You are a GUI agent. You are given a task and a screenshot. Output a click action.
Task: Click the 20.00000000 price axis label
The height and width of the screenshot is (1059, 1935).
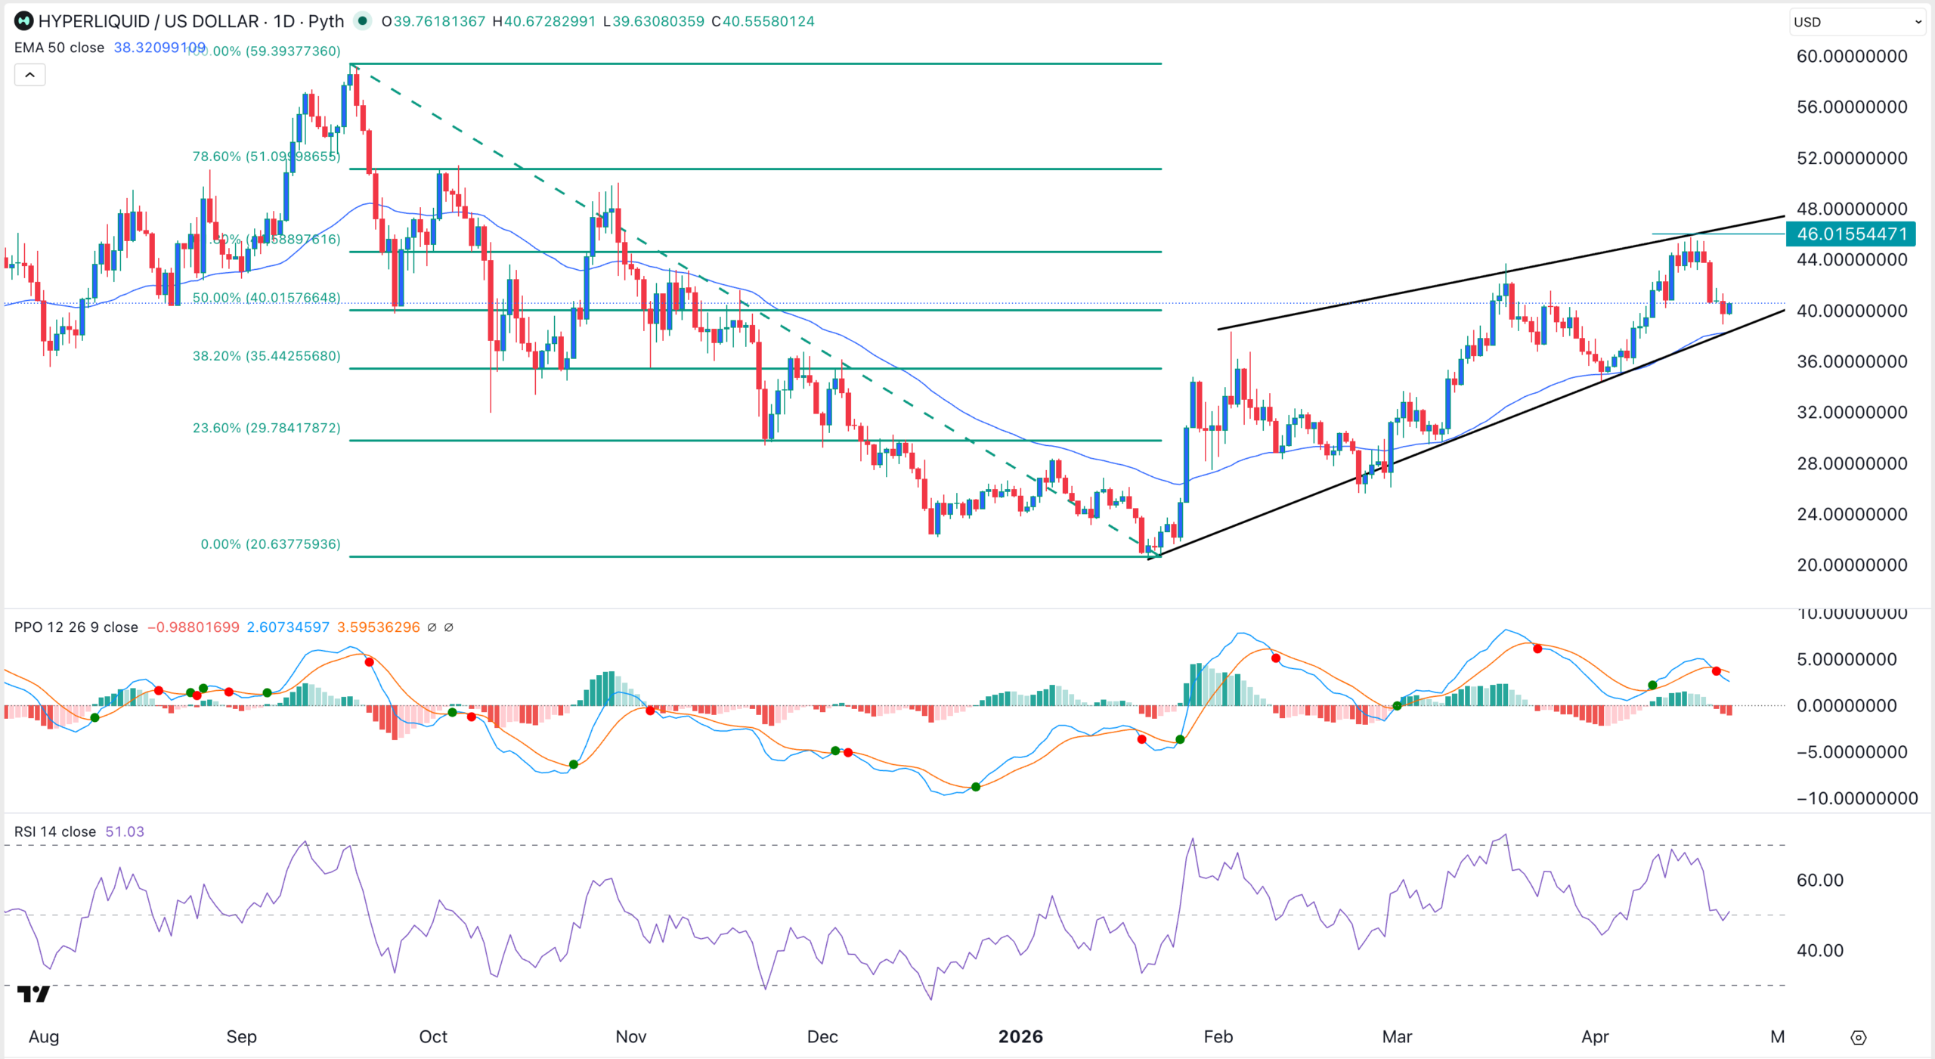[x=1852, y=565]
